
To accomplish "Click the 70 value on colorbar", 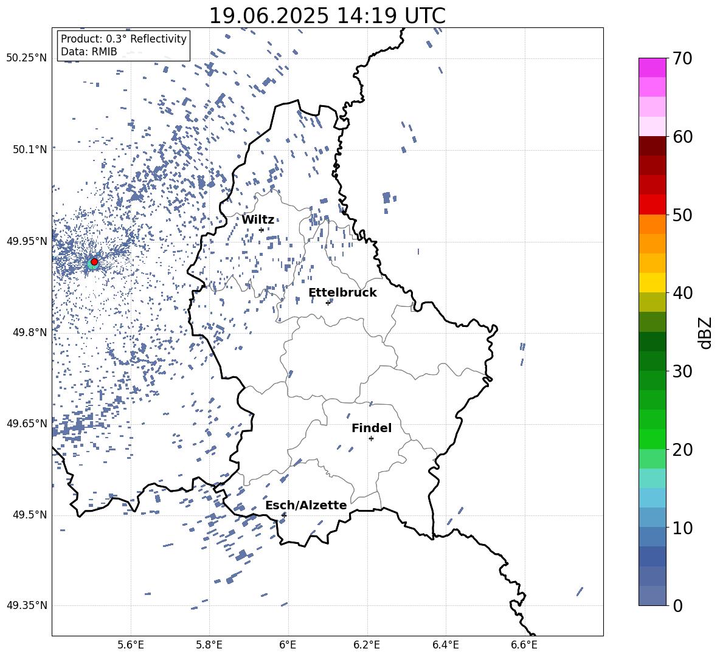I will click(x=683, y=59).
